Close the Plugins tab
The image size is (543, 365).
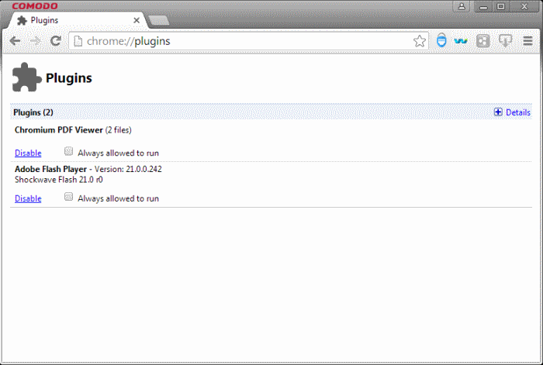pyautogui.click(x=137, y=20)
